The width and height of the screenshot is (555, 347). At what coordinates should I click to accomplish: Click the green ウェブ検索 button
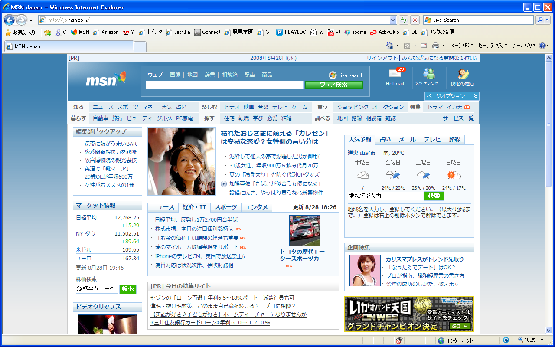[x=334, y=85]
